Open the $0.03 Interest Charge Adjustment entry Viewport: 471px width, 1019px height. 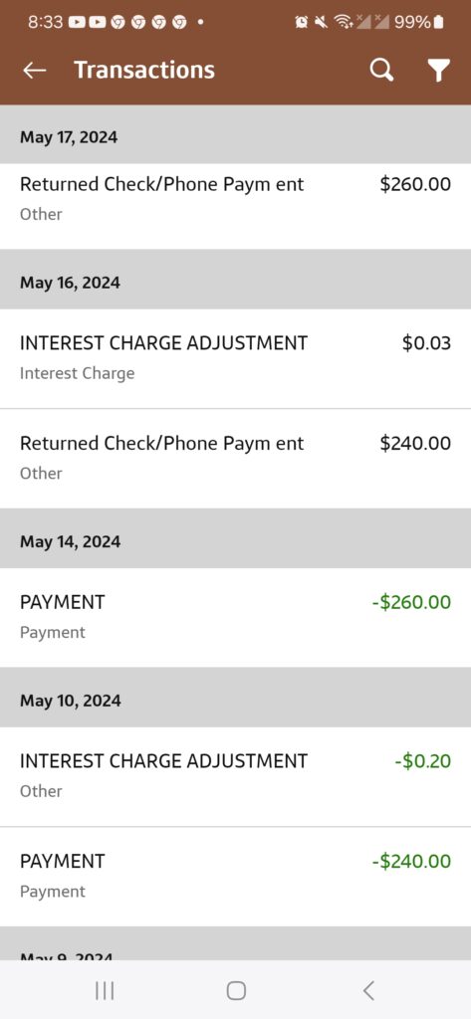pyautogui.click(x=235, y=358)
